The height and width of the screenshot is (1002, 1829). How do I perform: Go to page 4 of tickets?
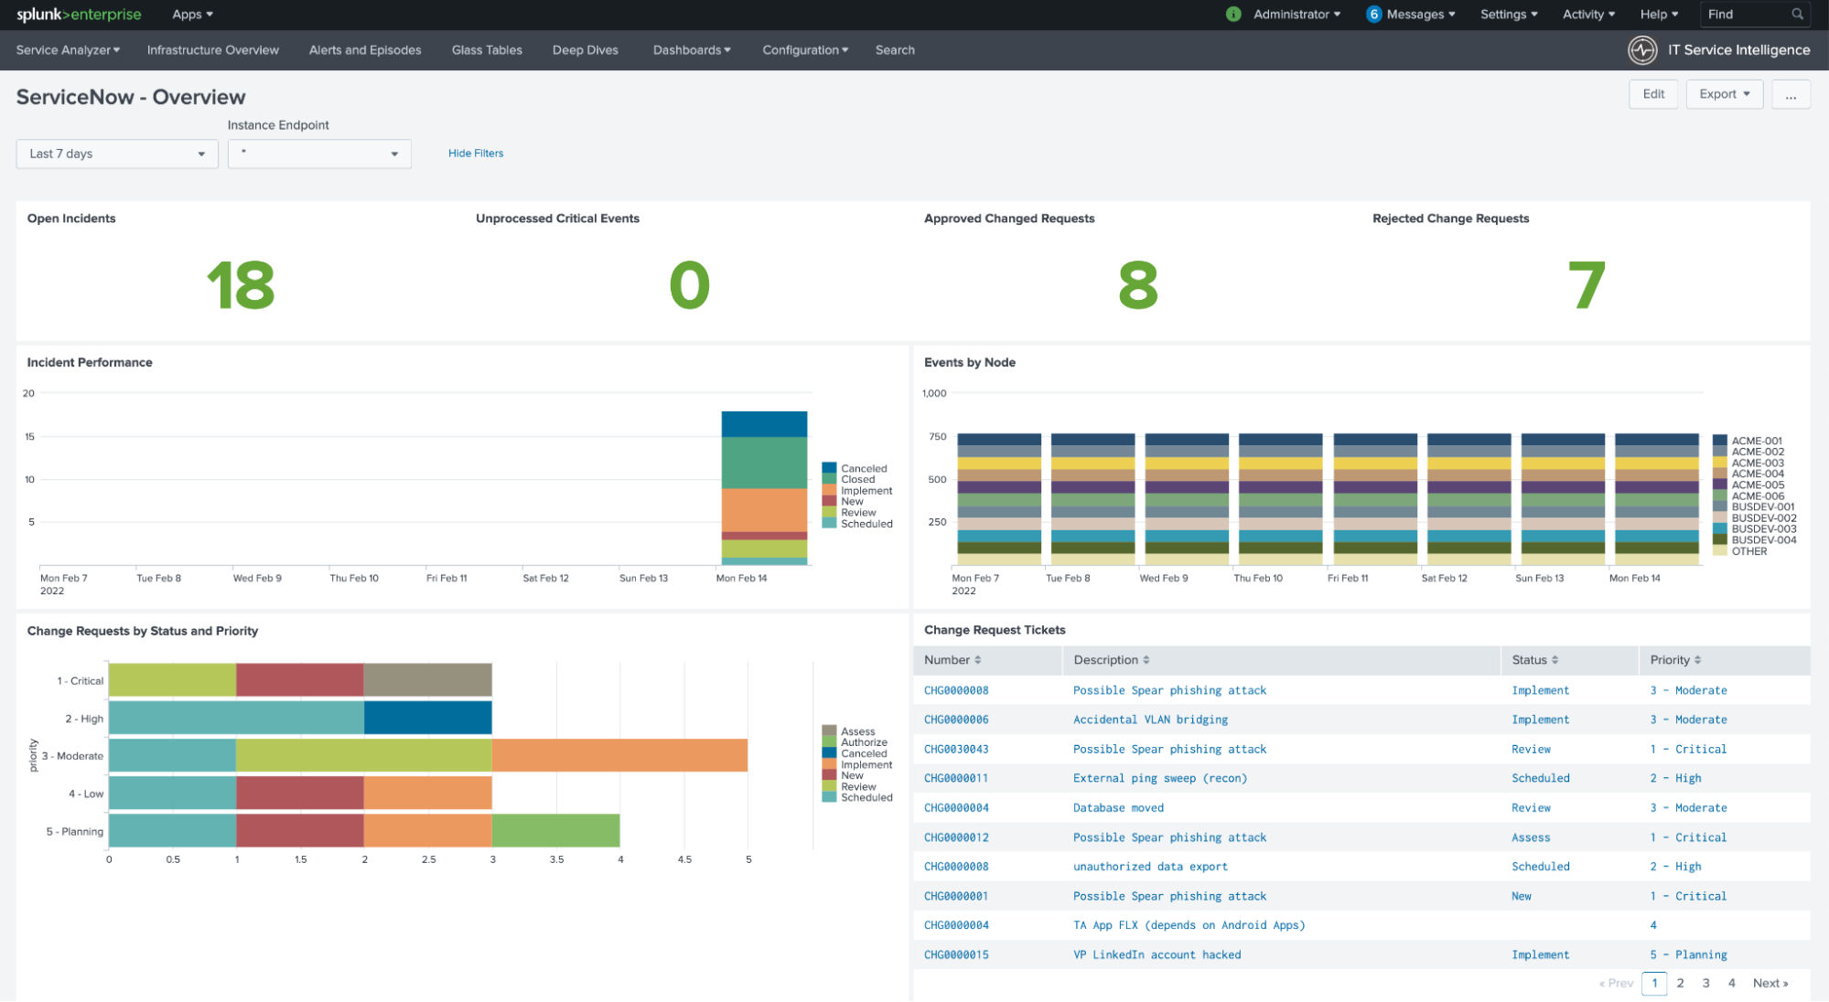1731,983
